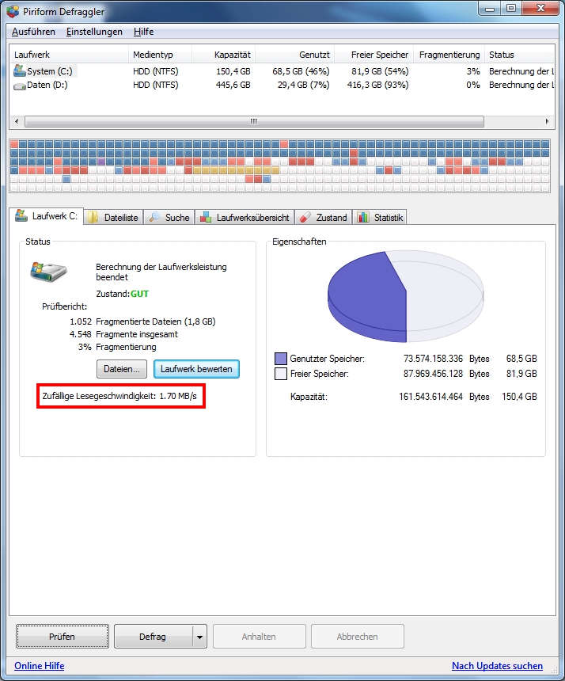565x681 pixels.
Task: Switch to the Dateiliste tab
Action: tap(113, 217)
